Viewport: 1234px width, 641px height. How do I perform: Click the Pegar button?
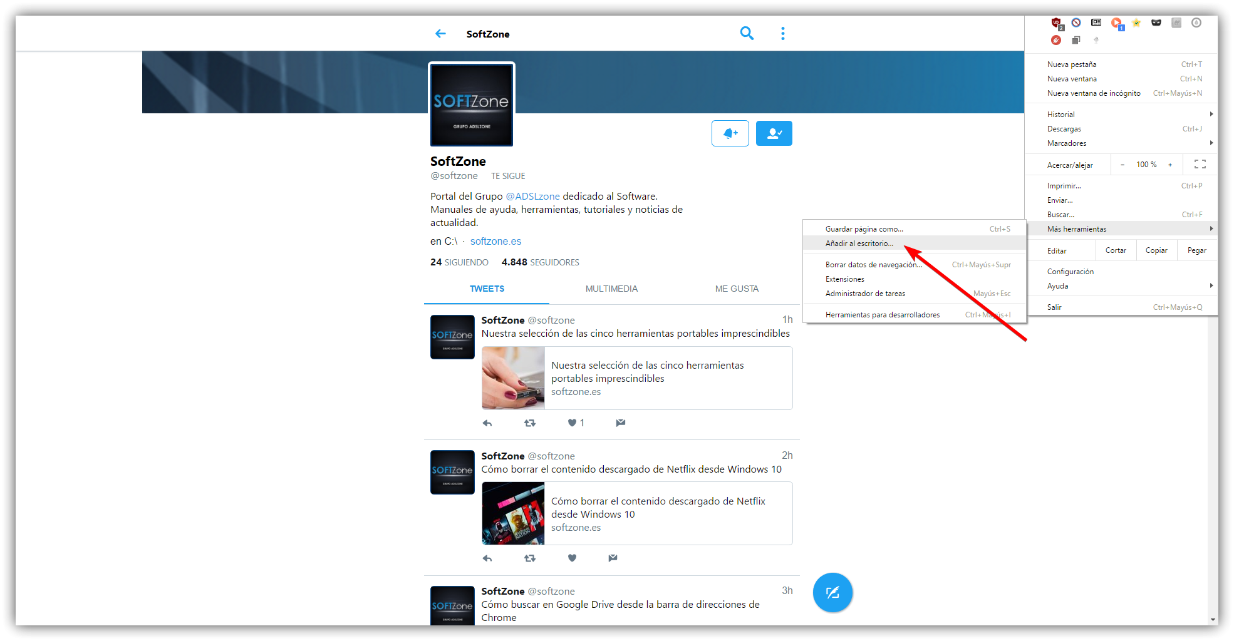click(1197, 250)
